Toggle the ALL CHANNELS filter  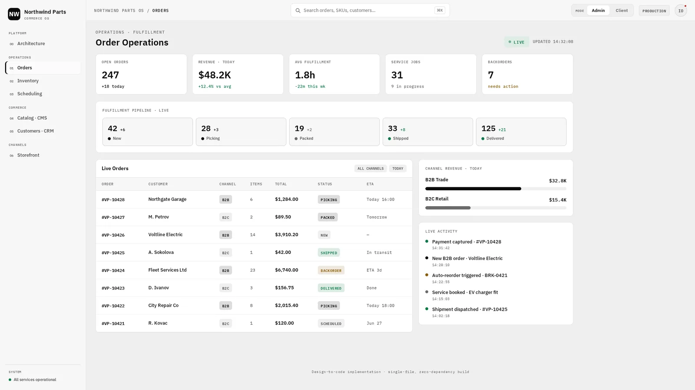click(x=371, y=169)
